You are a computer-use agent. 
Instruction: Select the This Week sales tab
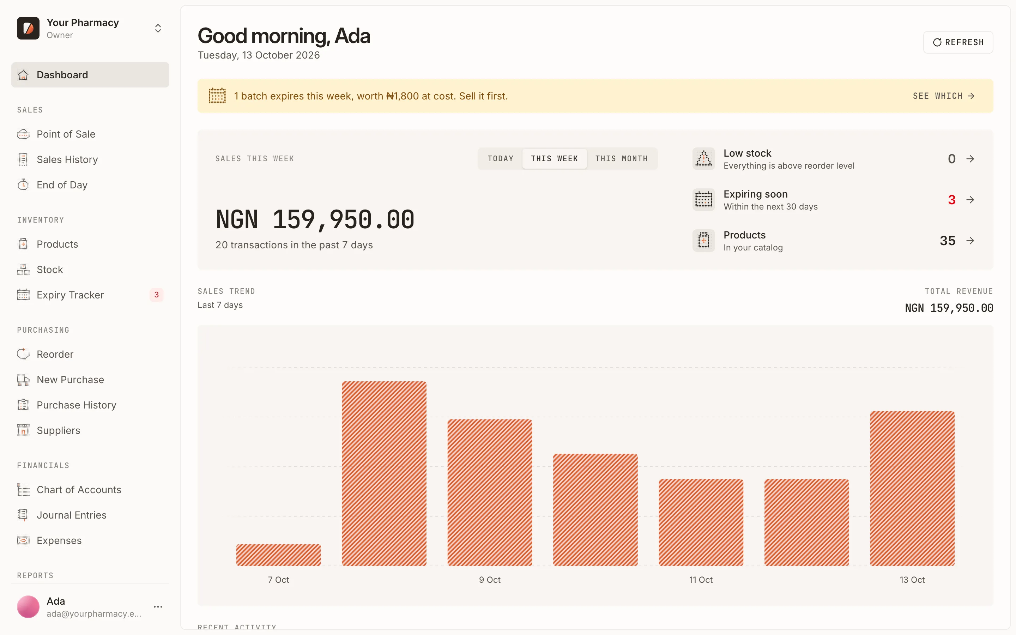554,159
